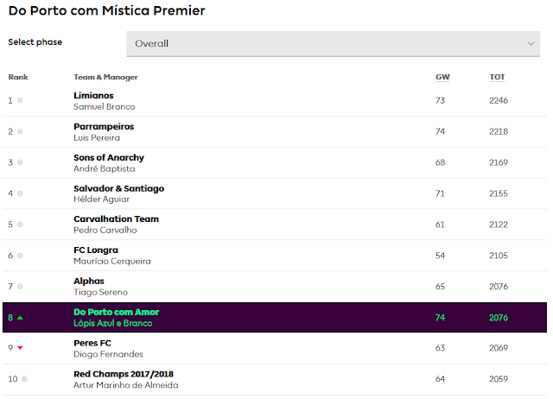Open the Carvalhation Team entry

[116, 218]
